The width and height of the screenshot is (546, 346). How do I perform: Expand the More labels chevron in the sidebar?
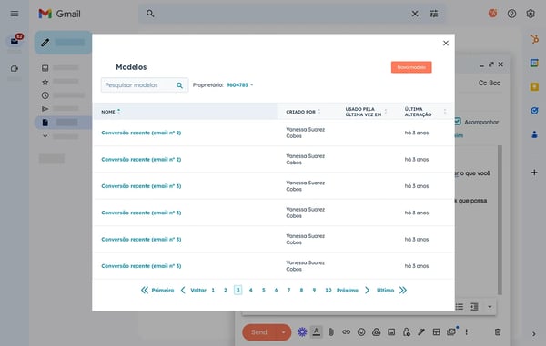[45, 136]
